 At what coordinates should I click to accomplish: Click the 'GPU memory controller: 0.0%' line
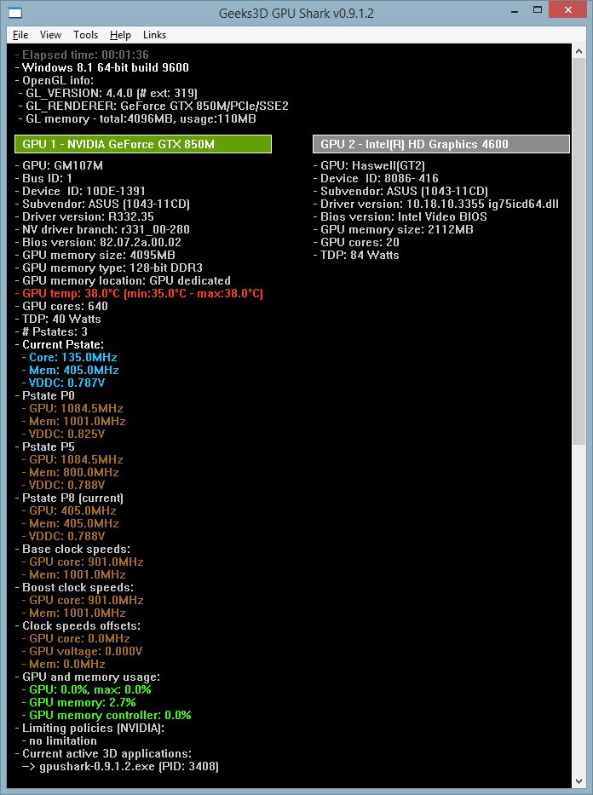pos(107,716)
